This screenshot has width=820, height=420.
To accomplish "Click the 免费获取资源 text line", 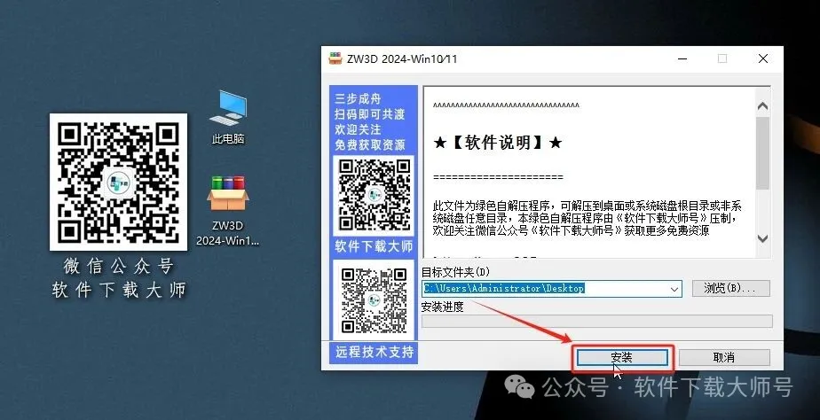I will (370, 144).
